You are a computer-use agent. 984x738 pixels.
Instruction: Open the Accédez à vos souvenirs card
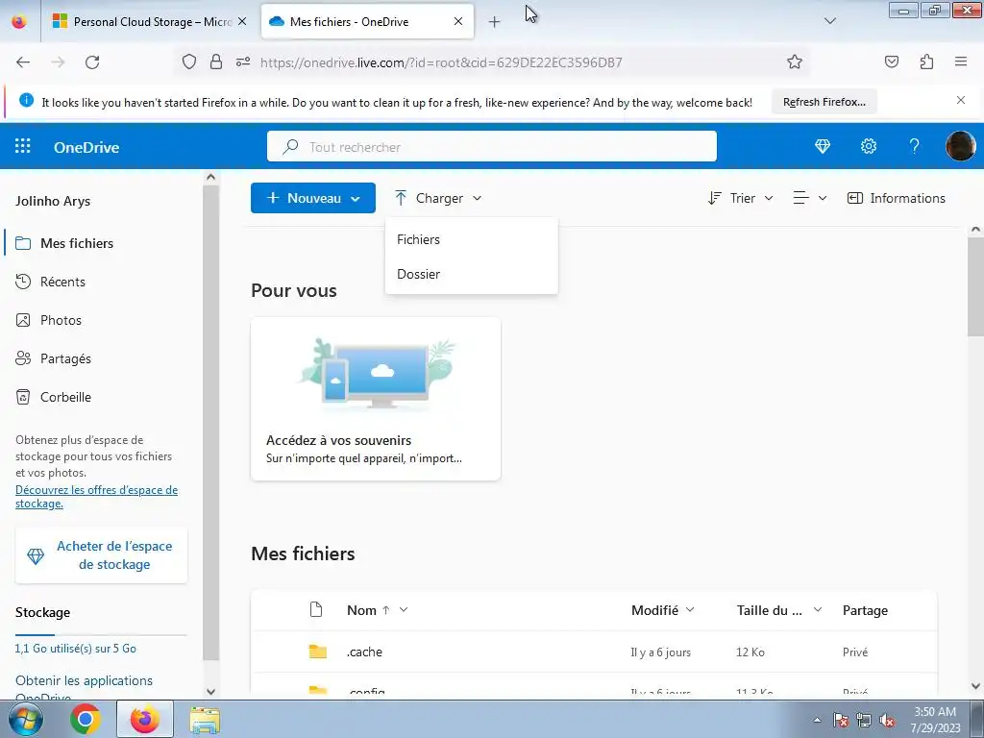coord(376,399)
